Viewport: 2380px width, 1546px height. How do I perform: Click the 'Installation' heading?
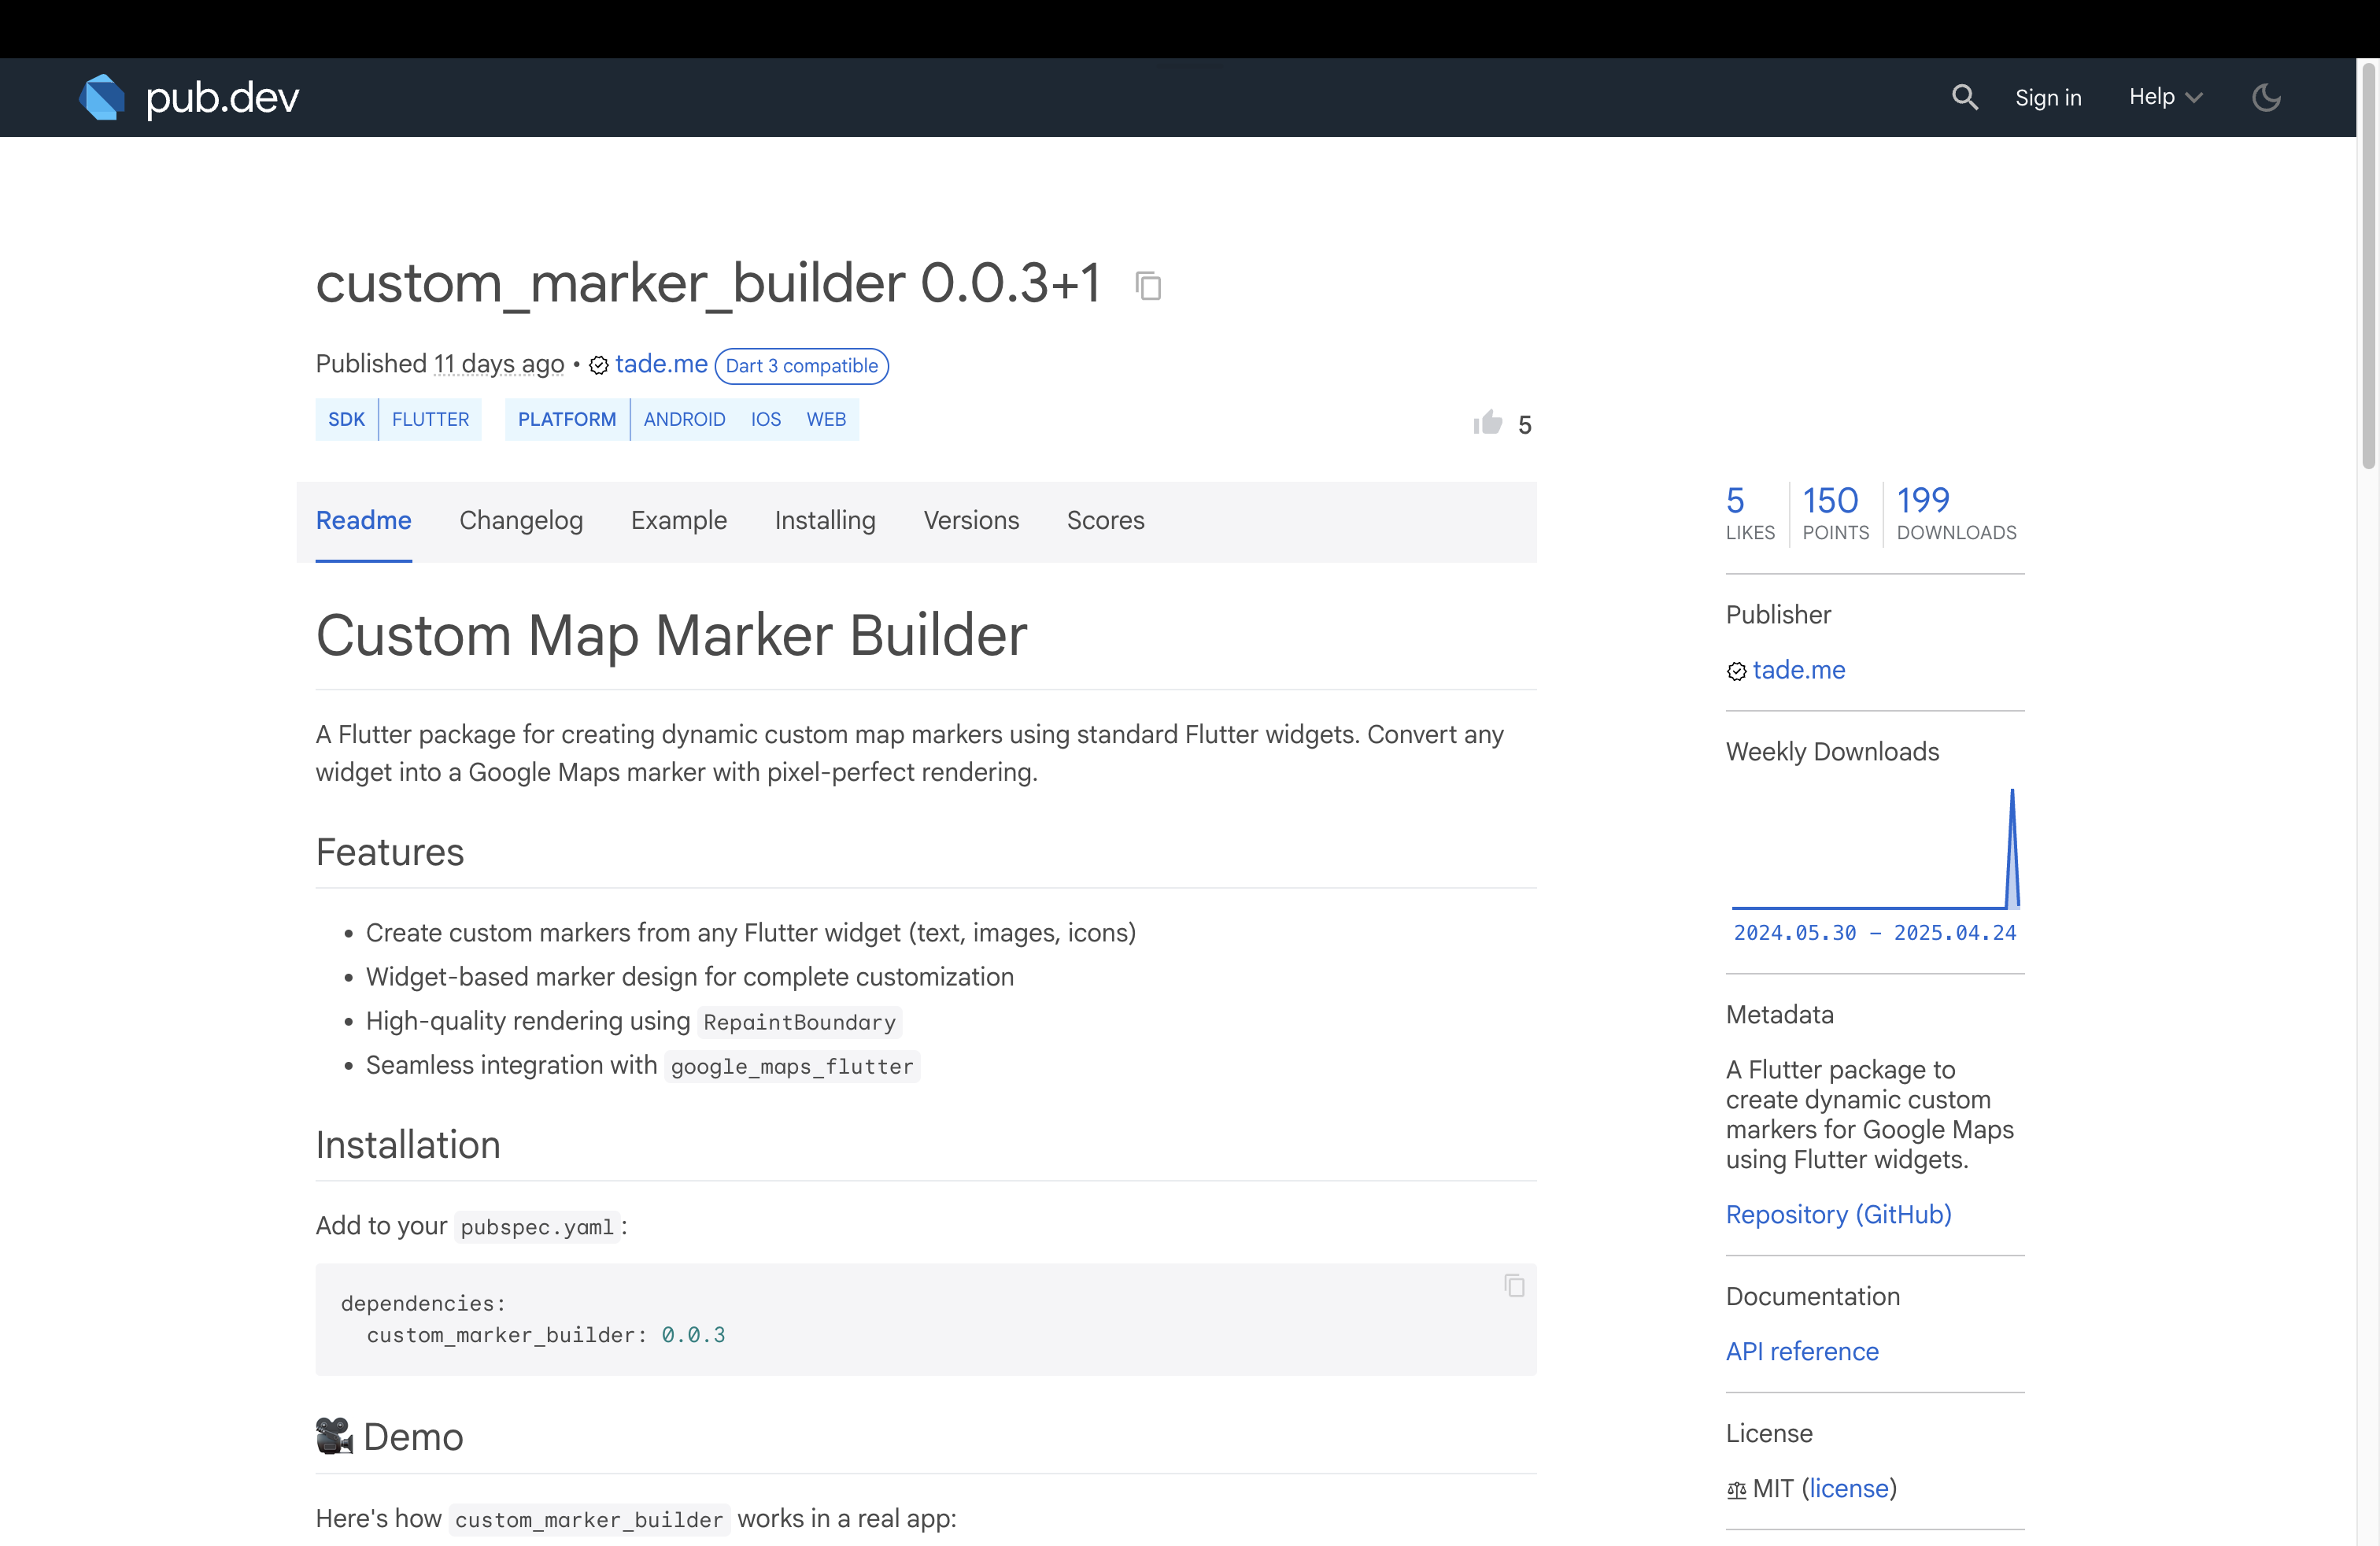click(x=408, y=1145)
